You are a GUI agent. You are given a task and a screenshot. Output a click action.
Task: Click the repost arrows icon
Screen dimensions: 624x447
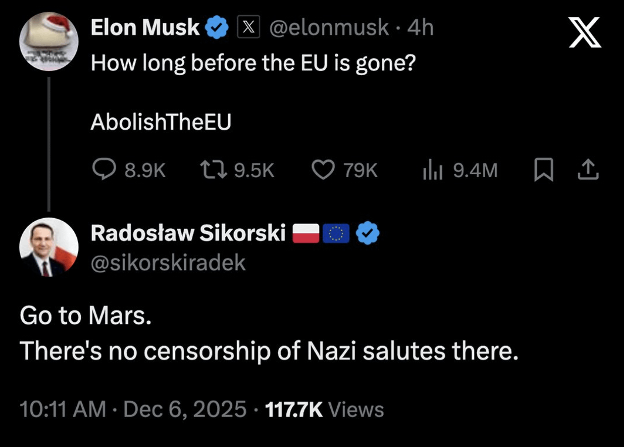[x=213, y=170]
